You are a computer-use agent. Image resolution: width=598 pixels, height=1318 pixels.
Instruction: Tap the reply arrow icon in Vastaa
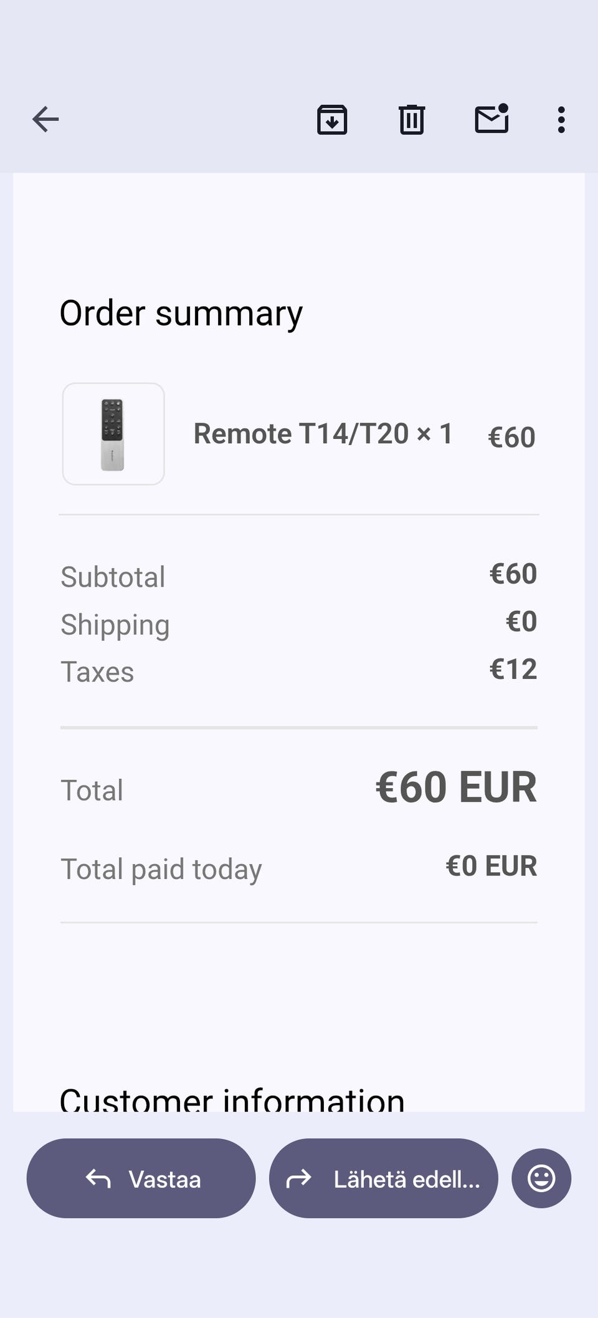pyautogui.click(x=98, y=1178)
